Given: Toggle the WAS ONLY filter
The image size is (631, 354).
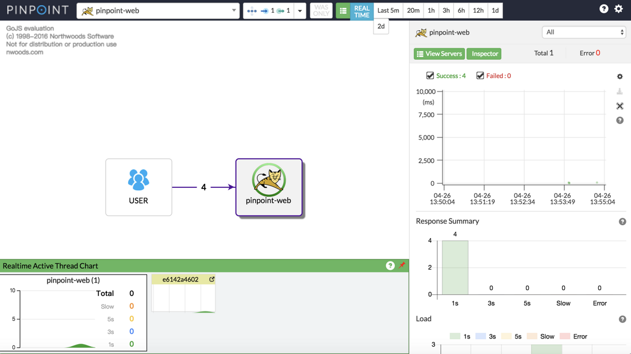Looking at the screenshot, I should coord(321,10).
